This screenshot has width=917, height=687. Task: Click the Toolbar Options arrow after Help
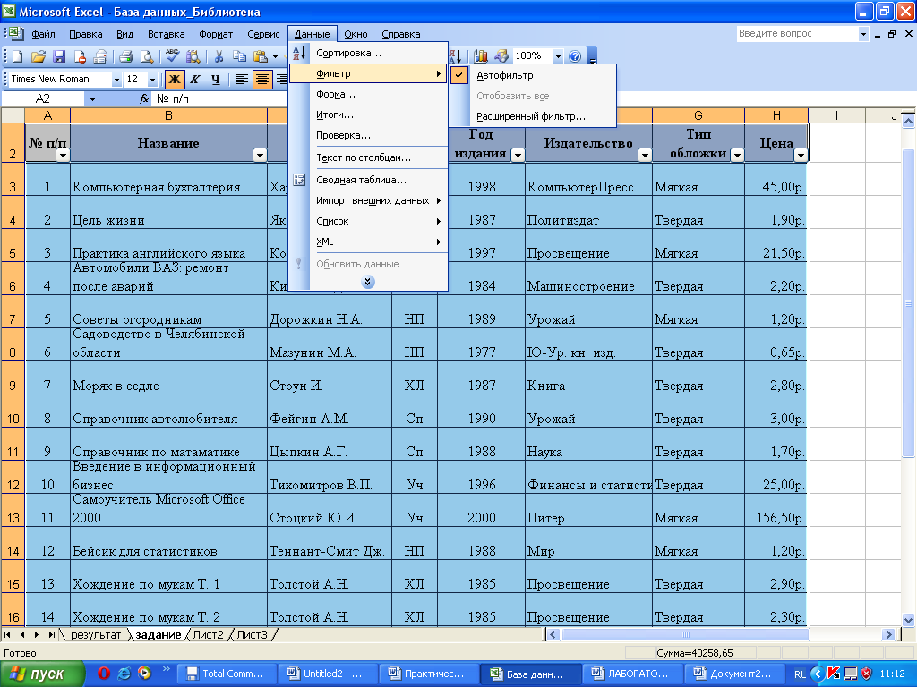(x=593, y=56)
